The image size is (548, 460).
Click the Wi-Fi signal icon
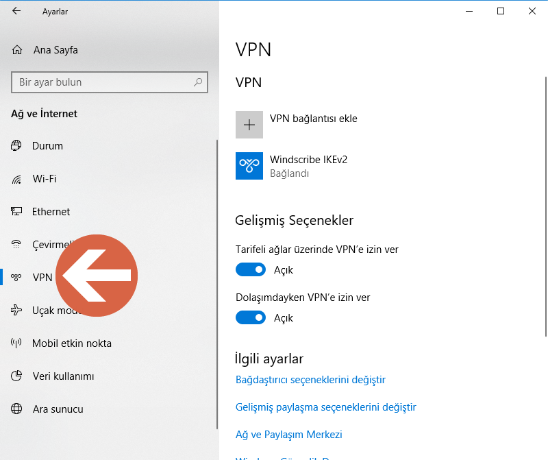tap(16, 178)
